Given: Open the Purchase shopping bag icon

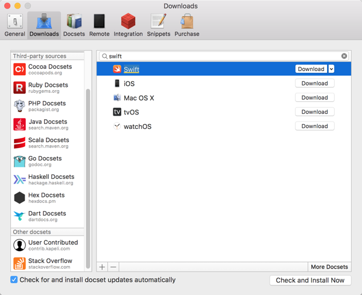Looking at the screenshot, I should [x=187, y=21].
